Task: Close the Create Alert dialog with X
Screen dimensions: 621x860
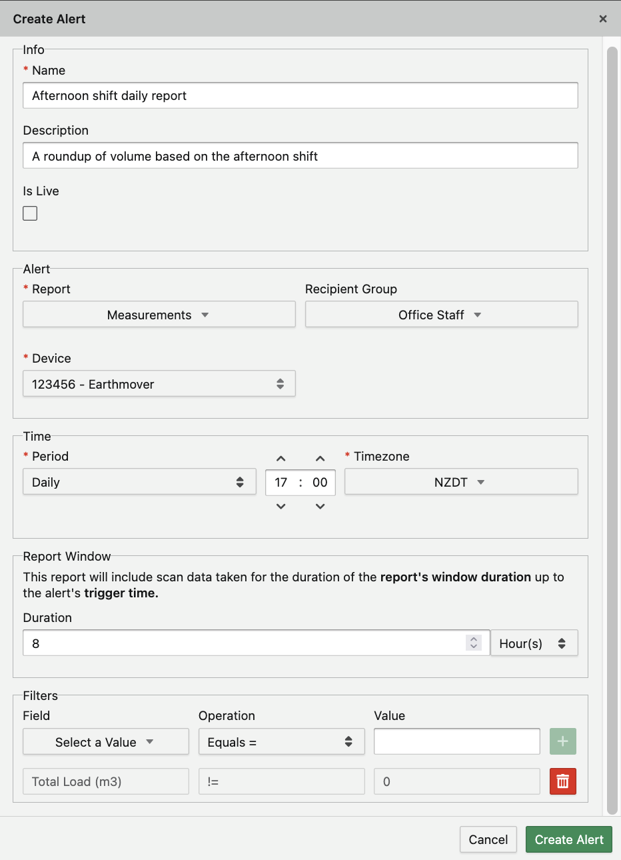Action: [603, 19]
